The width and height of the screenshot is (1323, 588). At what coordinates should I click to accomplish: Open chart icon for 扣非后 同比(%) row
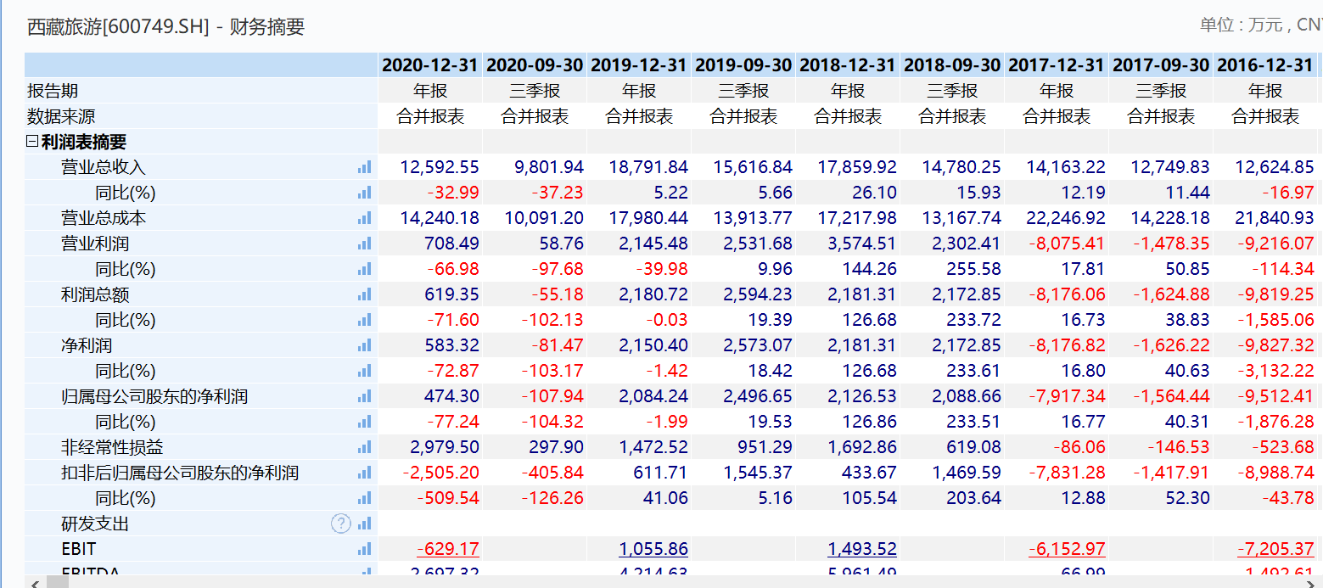point(365,499)
